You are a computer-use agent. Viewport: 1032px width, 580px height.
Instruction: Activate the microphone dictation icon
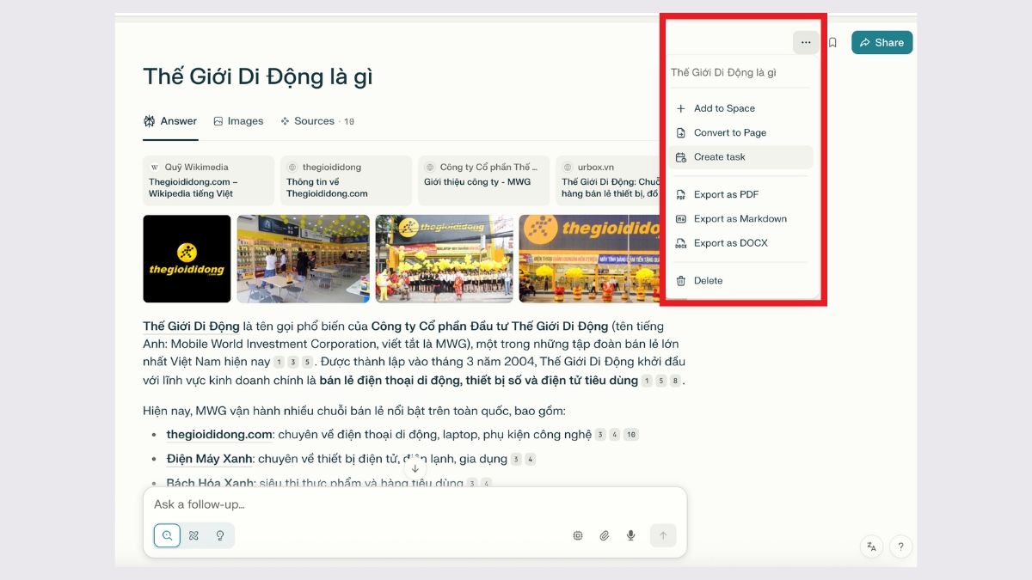click(630, 535)
